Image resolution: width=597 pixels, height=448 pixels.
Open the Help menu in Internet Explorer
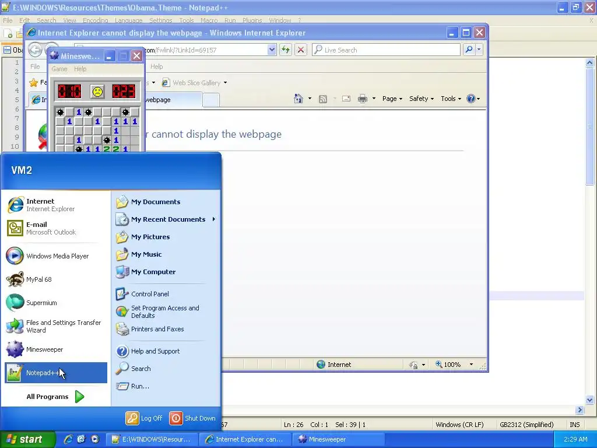(156, 66)
